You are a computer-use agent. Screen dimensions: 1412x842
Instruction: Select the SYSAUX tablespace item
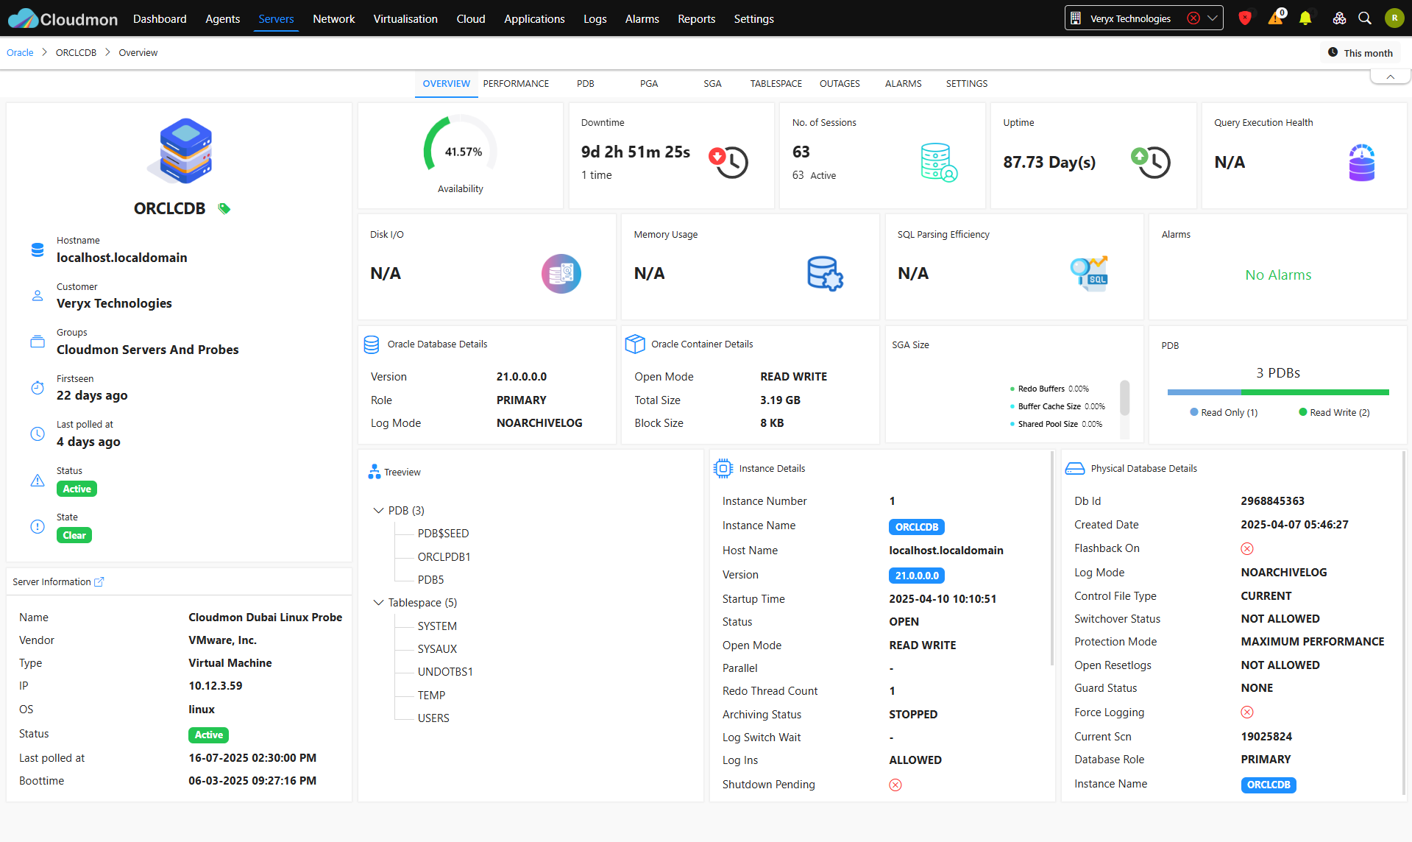437,648
